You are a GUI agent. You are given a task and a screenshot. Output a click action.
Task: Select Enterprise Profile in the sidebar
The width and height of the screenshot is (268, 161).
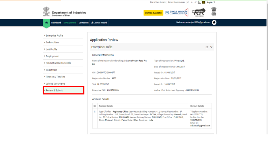click(x=63, y=35)
